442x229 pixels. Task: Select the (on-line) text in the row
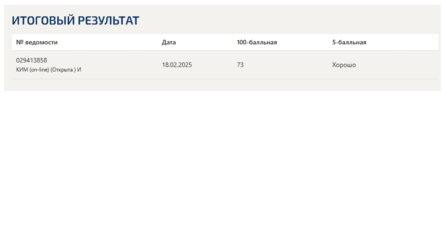click(x=39, y=69)
